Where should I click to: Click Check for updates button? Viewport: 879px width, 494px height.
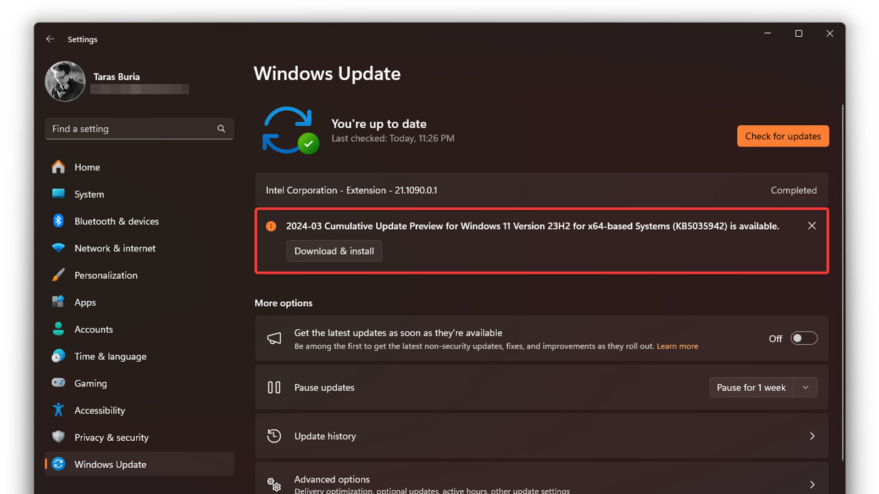click(782, 136)
